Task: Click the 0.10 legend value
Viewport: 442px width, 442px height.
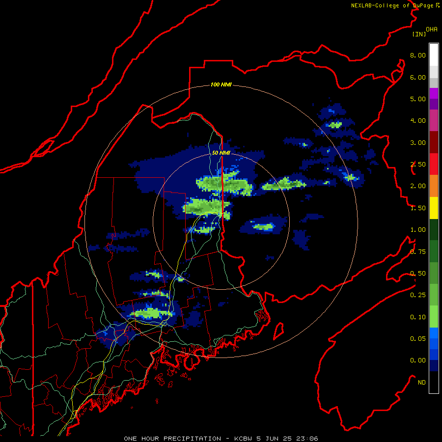Action: pos(418,317)
